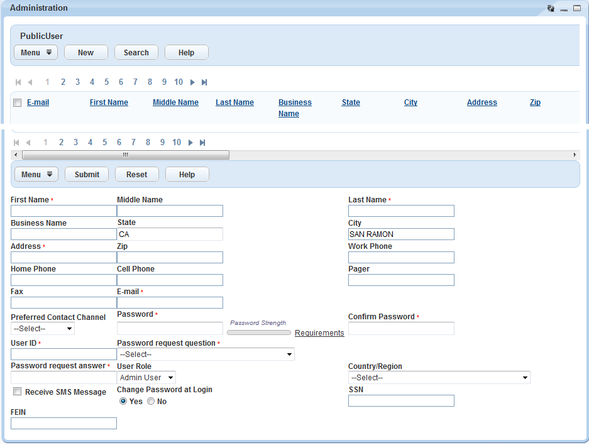The height and width of the screenshot is (445, 589).
Task: Go to next page in upper pagination bar
Action: tap(192, 82)
